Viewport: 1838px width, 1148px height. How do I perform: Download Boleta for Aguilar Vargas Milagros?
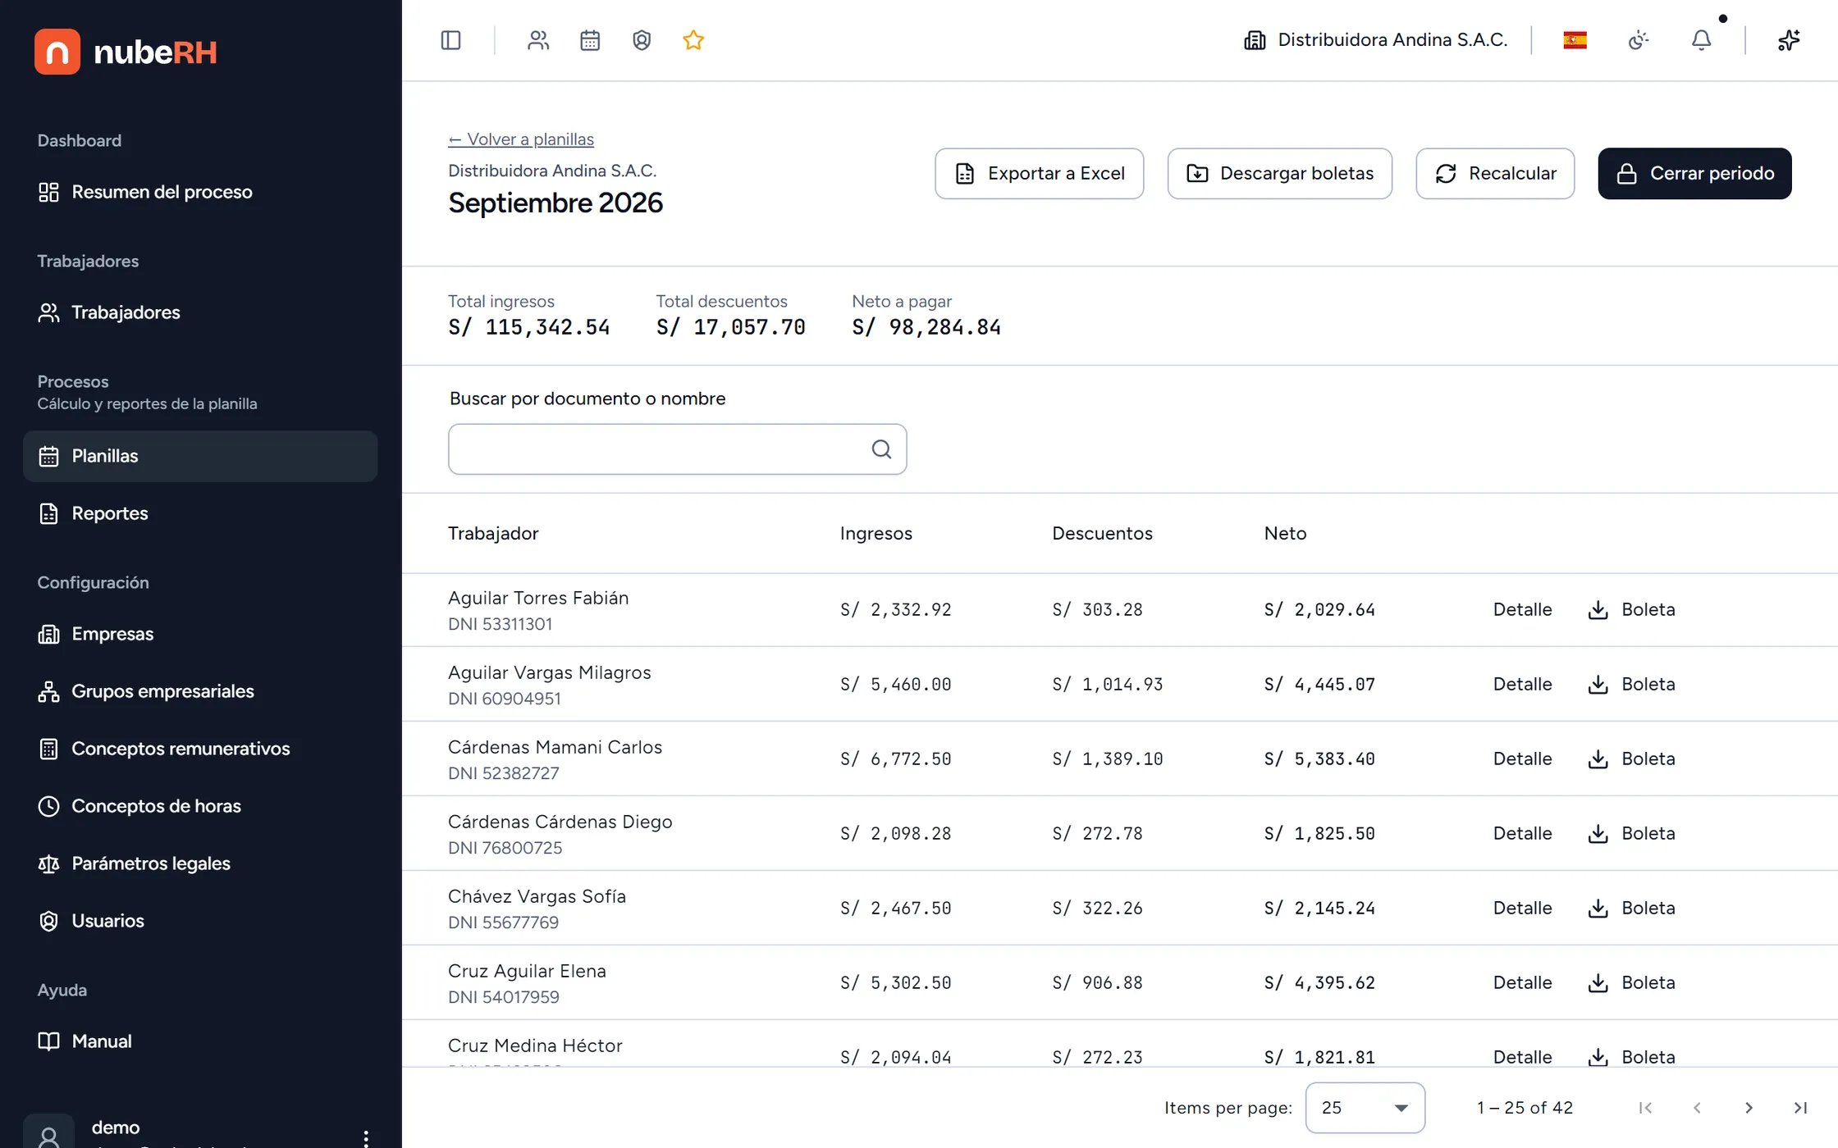tap(1631, 684)
